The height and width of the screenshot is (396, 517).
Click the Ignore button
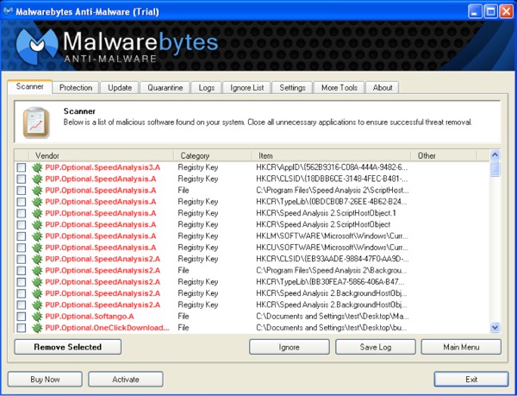coord(290,347)
